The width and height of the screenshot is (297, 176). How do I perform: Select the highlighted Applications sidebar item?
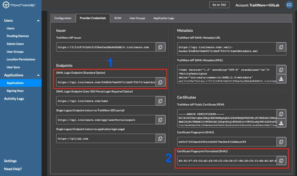(x=21, y=83)
